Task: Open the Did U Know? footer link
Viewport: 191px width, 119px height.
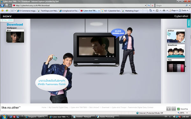Action: coord(94,108)
